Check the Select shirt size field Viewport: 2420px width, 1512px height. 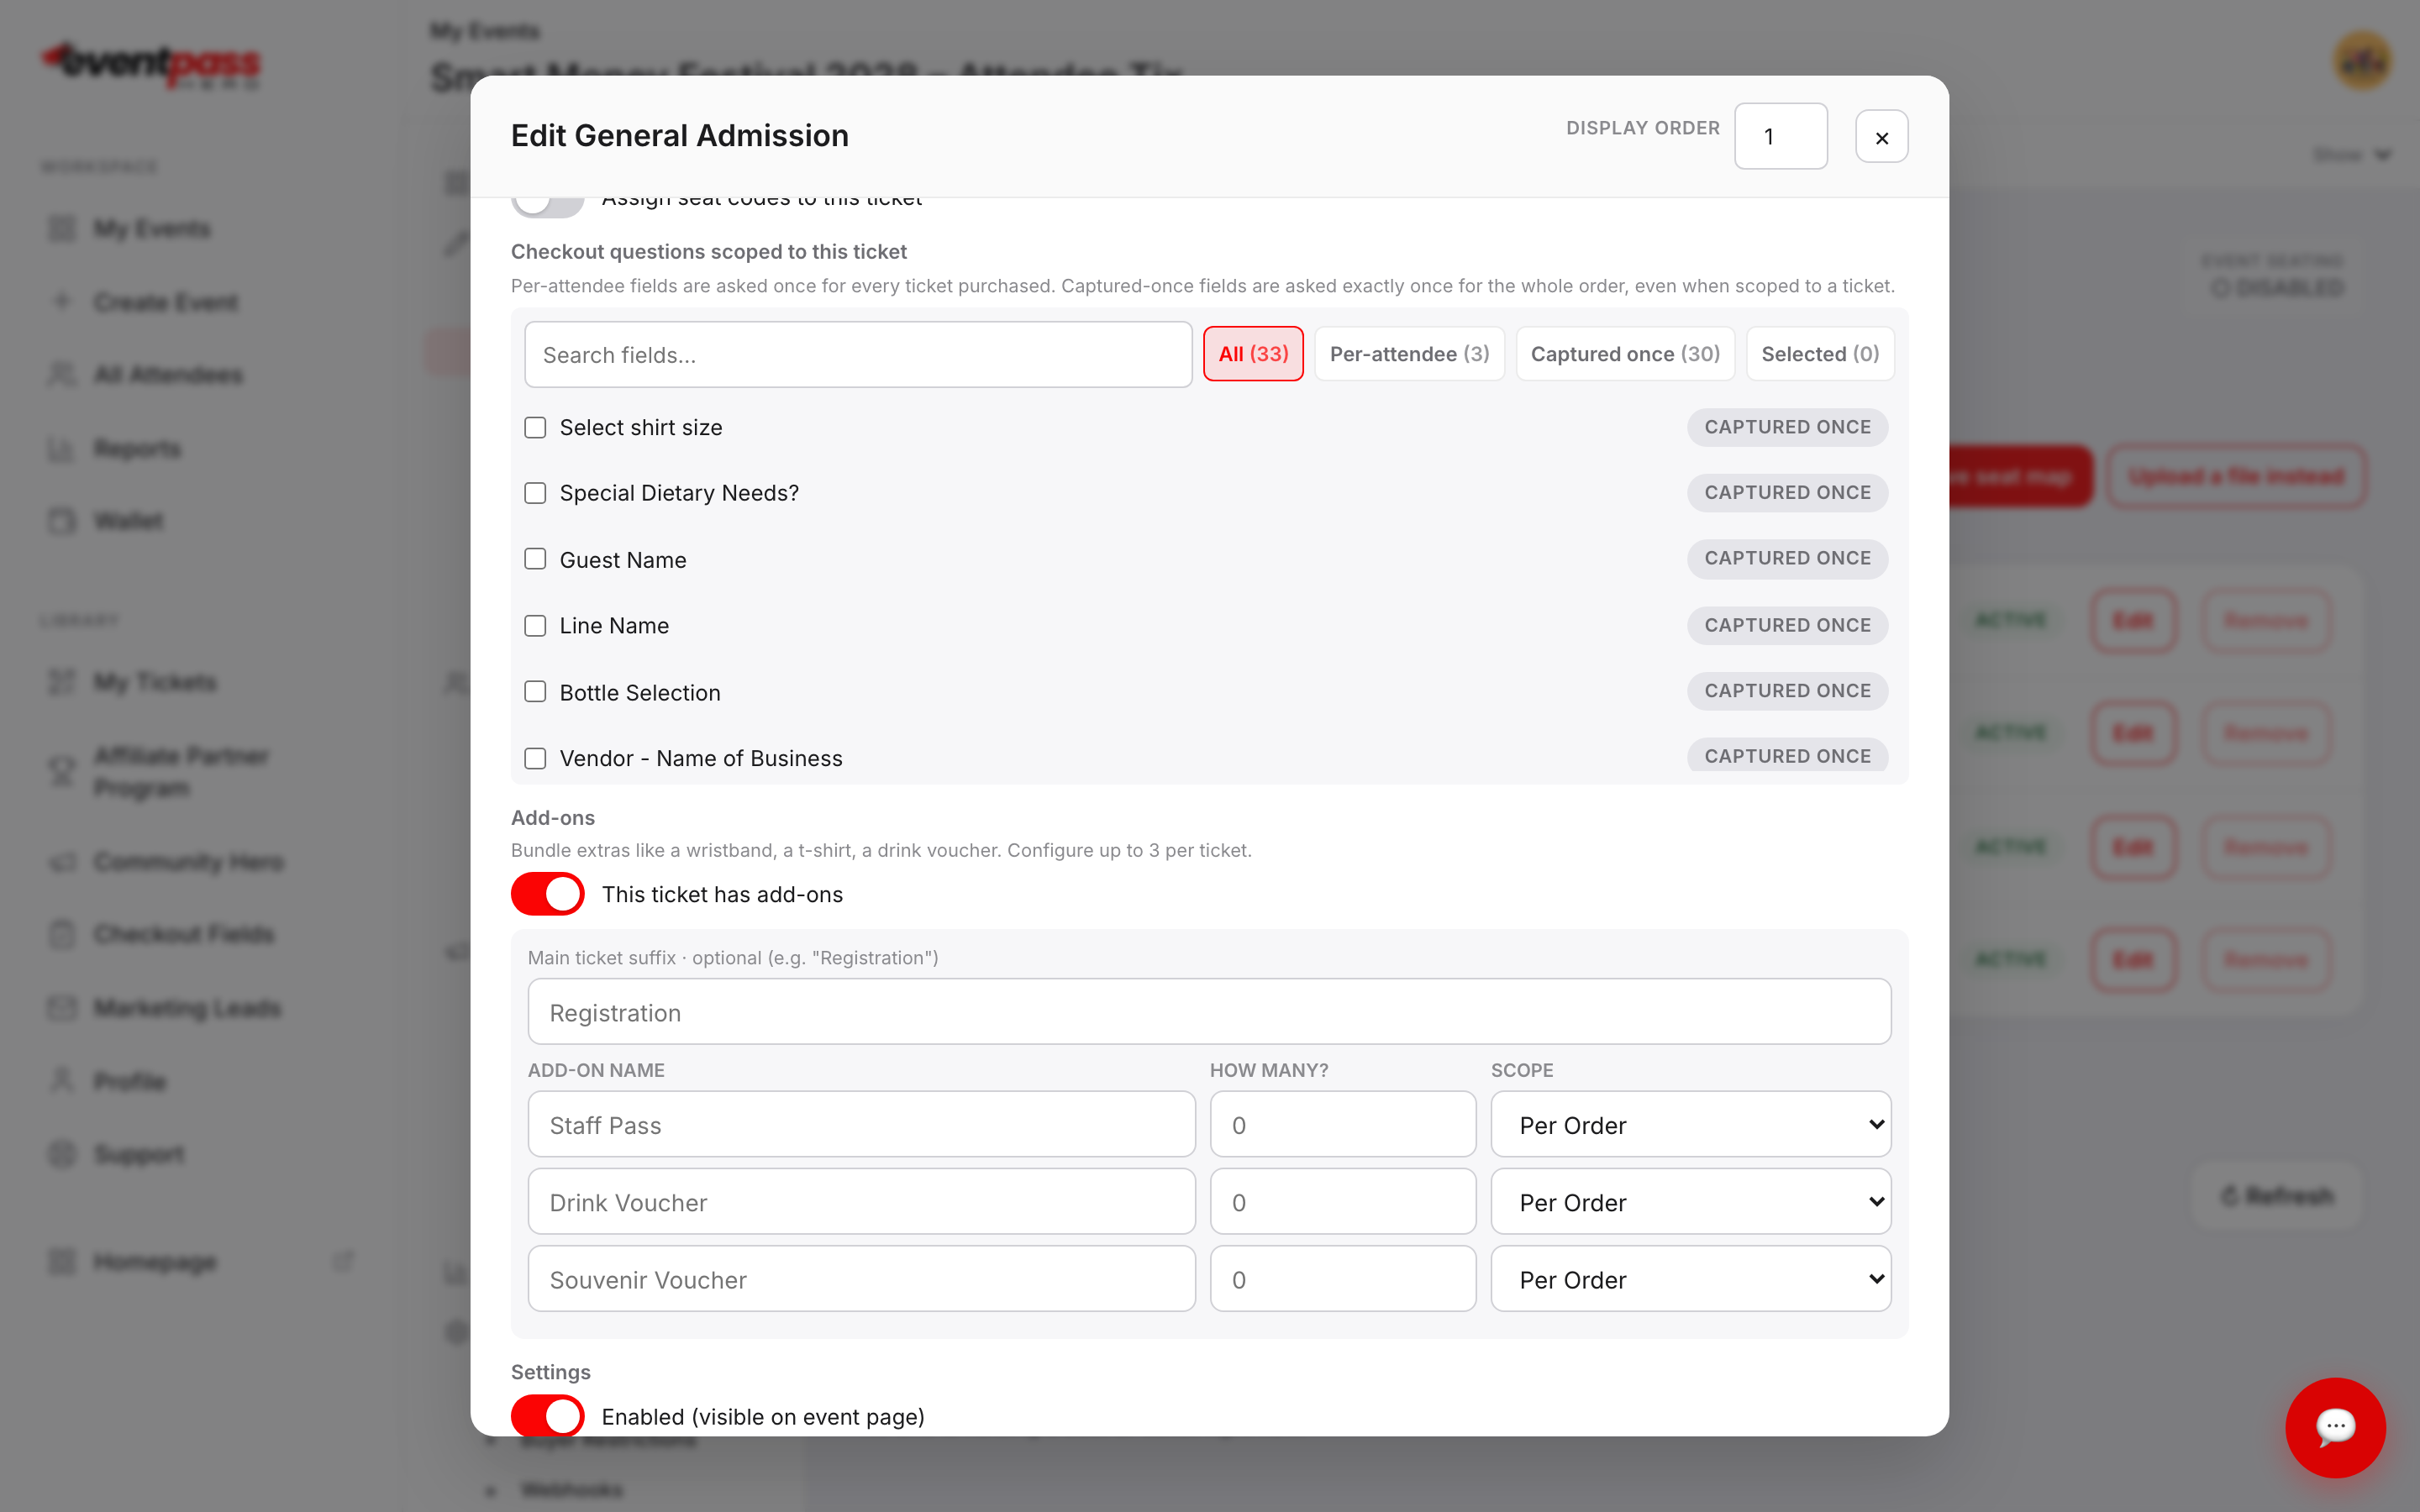(535, 428)
